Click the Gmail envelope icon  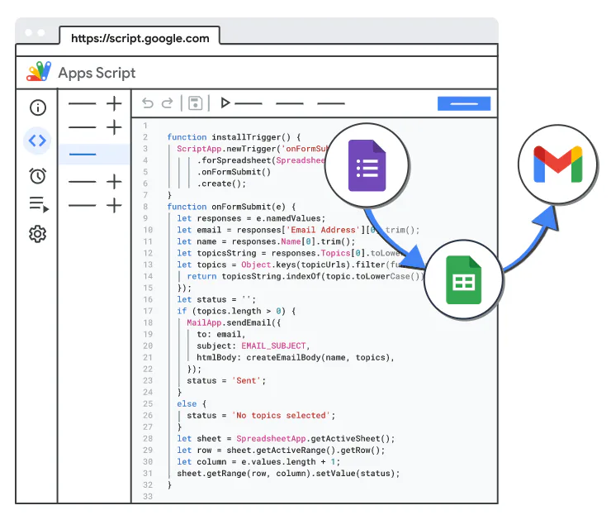[x=557, y=165]
